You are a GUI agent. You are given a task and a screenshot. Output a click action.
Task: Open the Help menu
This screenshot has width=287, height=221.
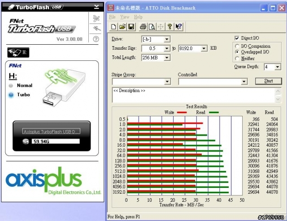click(138, 17)
